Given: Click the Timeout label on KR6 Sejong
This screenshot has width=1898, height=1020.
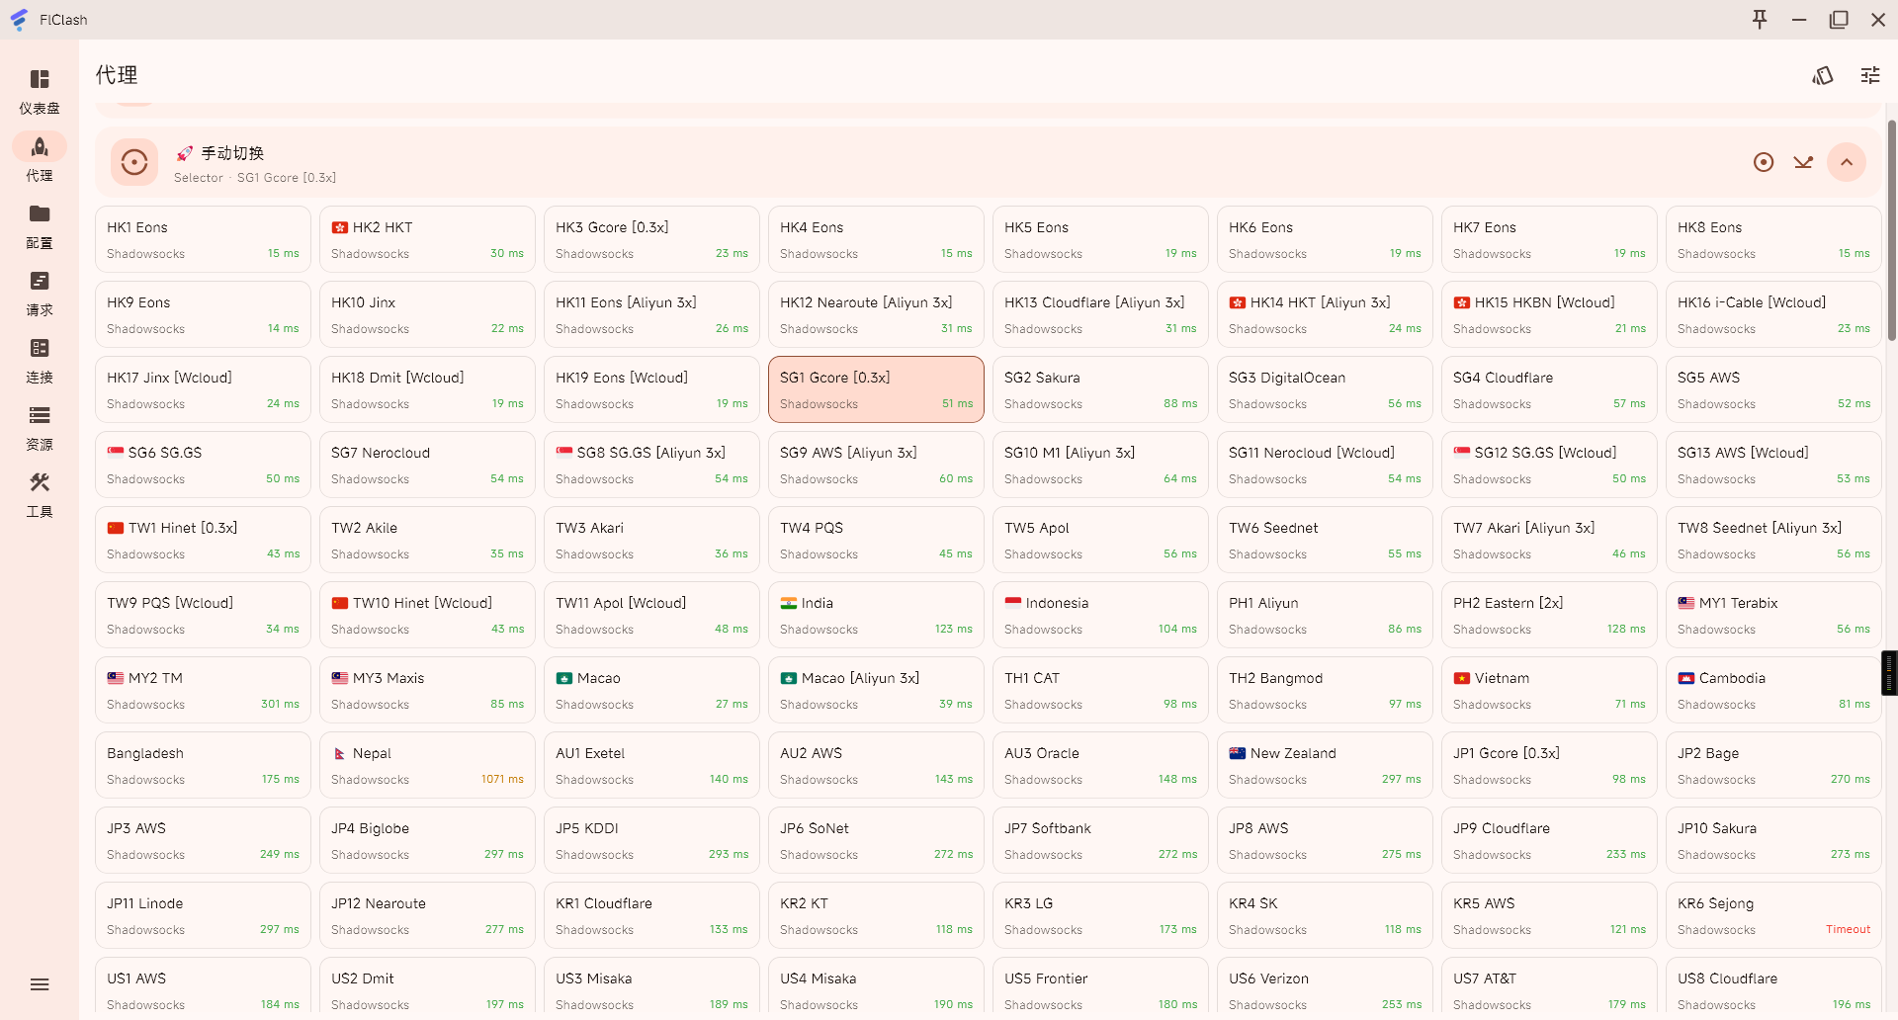Looking at the screenshot, I should coord(1848,929).
